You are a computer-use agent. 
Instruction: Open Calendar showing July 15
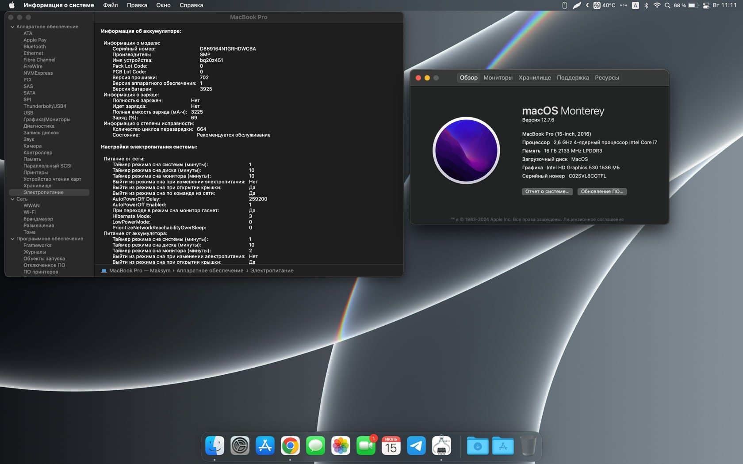coord(391,446)
